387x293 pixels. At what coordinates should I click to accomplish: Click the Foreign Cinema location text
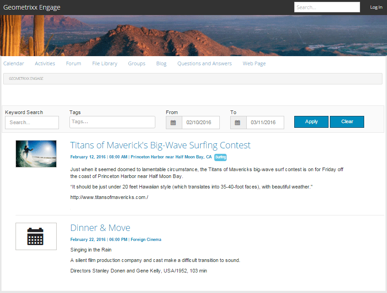click(146, 240)
